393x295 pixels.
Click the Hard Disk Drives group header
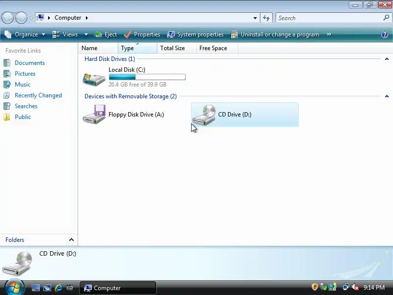coord(110,59)
